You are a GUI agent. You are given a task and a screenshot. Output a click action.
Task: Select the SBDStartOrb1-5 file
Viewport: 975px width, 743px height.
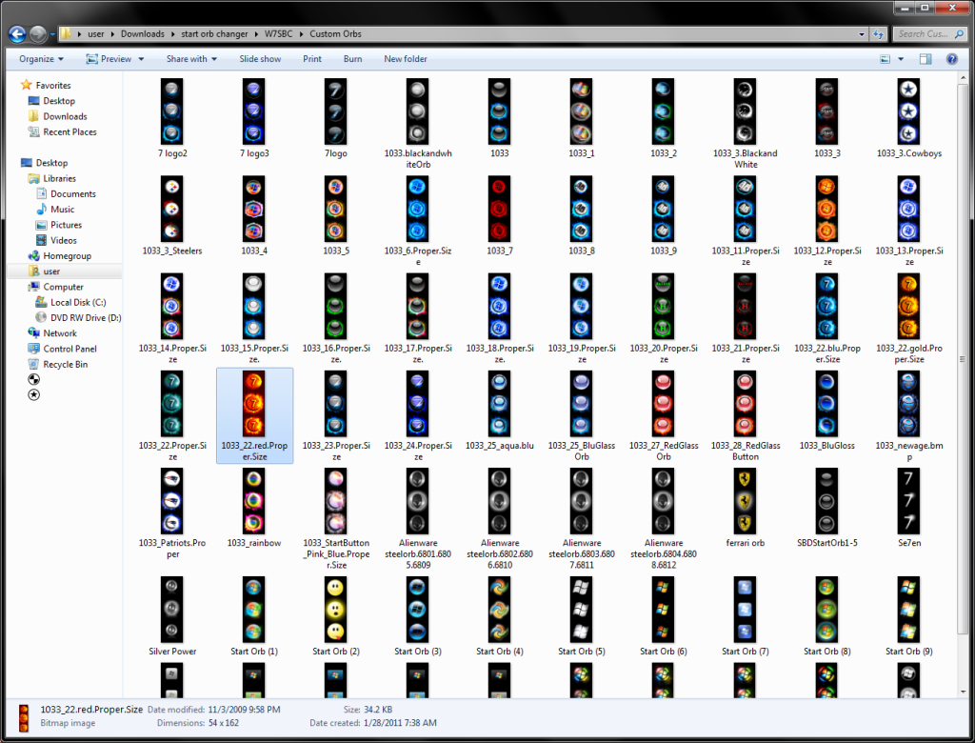click(x=827, y=509)
